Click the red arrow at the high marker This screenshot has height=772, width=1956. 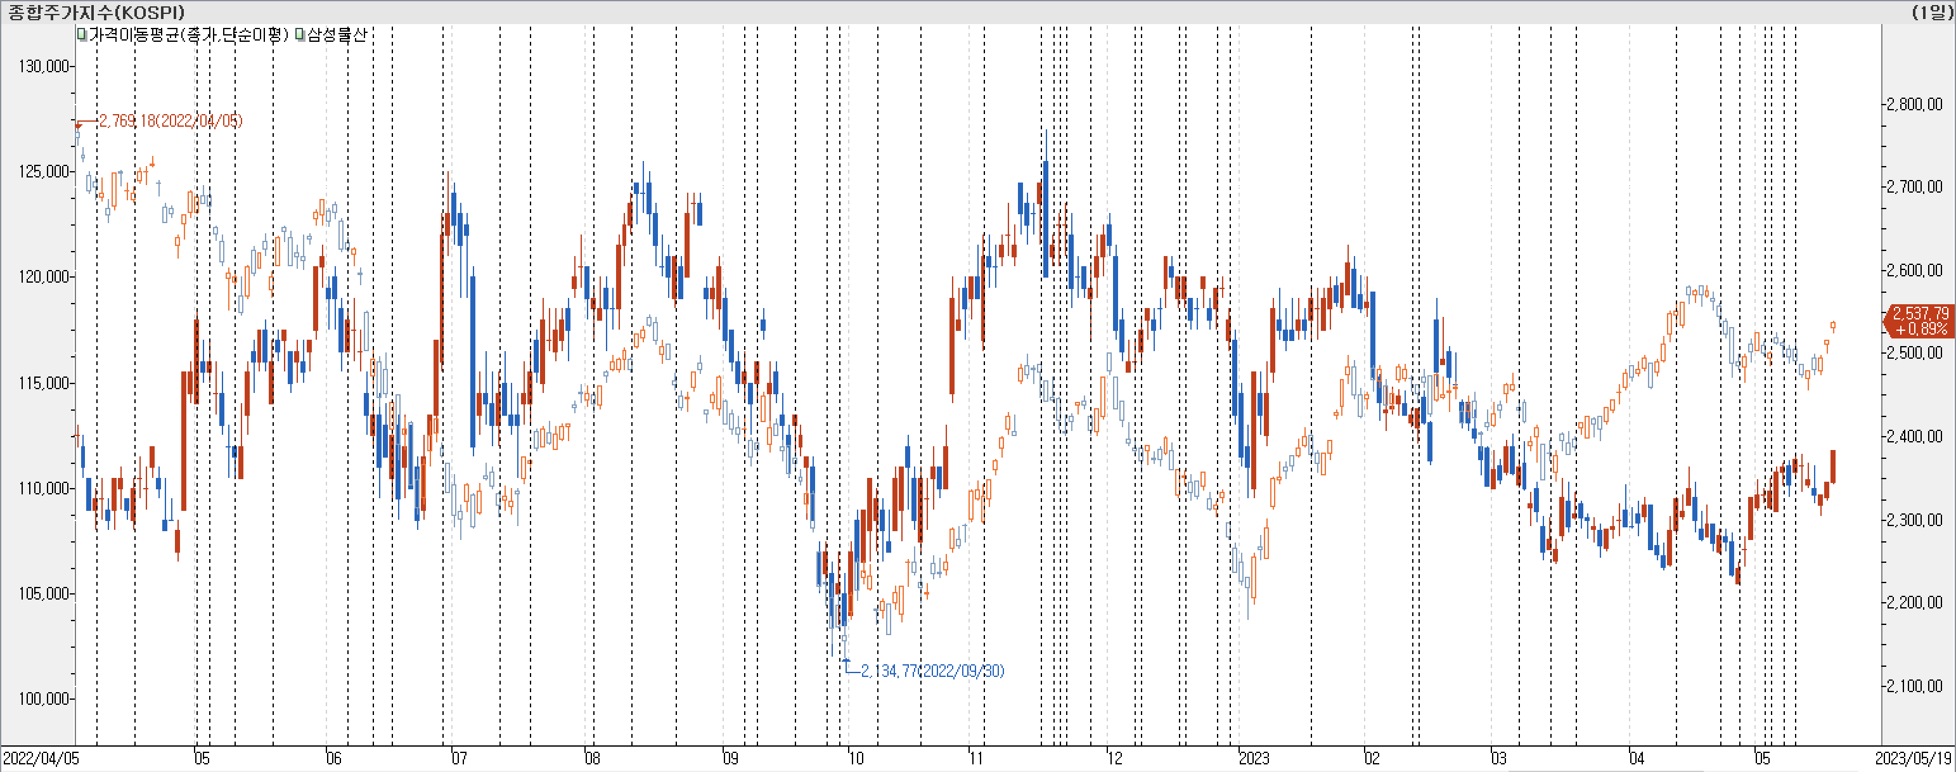coord(78,125)
